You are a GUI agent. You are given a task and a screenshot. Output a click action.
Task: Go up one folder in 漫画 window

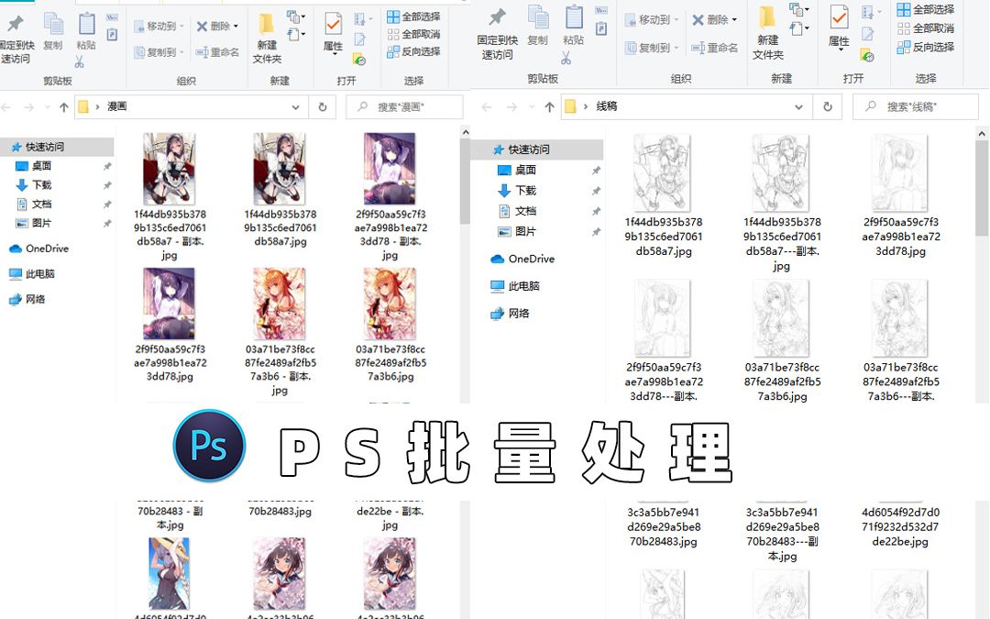tap(64, 107)
